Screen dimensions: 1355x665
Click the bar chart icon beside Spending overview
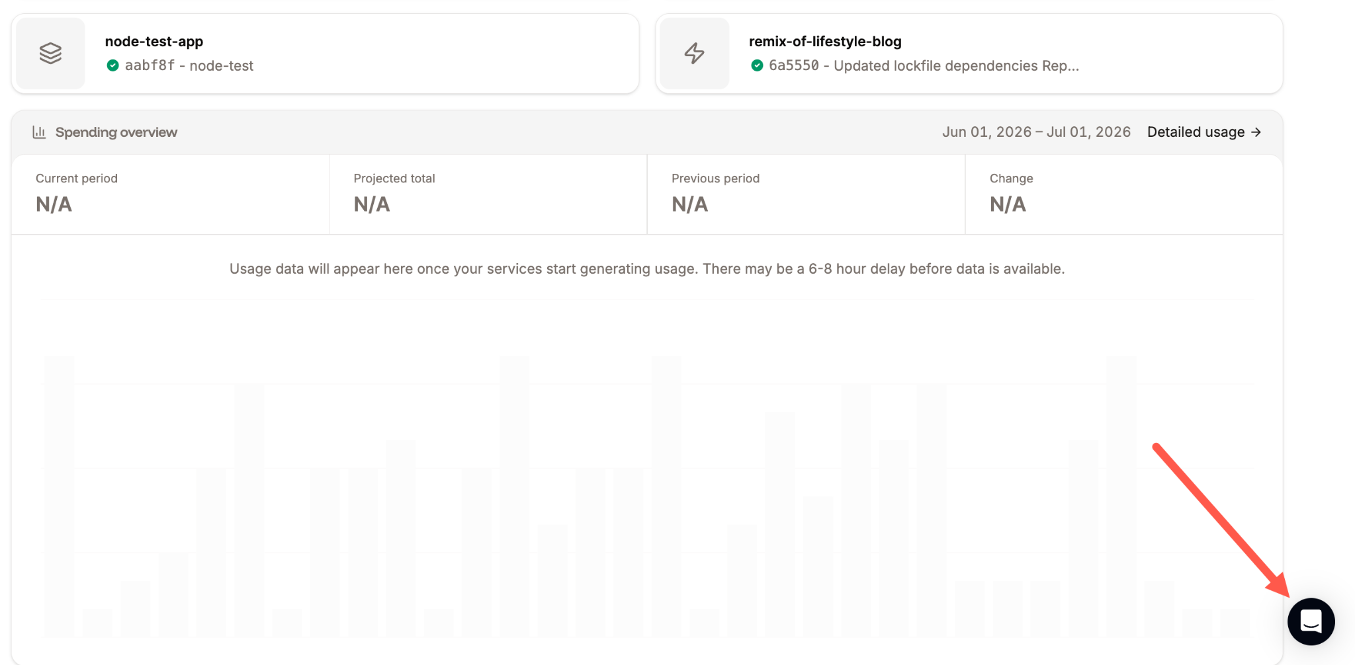pos(39,132)
